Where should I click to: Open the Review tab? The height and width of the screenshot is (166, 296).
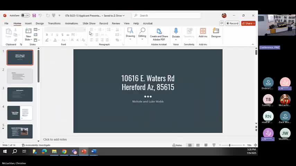click(x=116, y=24)
